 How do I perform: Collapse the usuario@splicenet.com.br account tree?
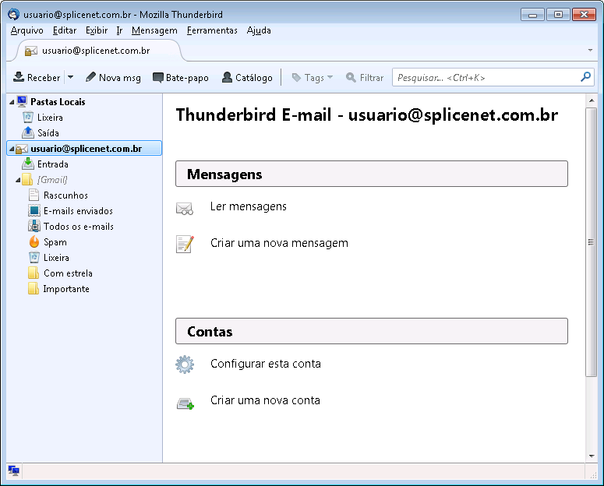pos(12,149)
